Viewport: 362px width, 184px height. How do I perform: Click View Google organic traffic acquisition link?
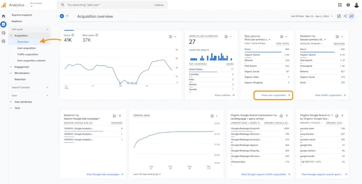(x=265, y=174)
